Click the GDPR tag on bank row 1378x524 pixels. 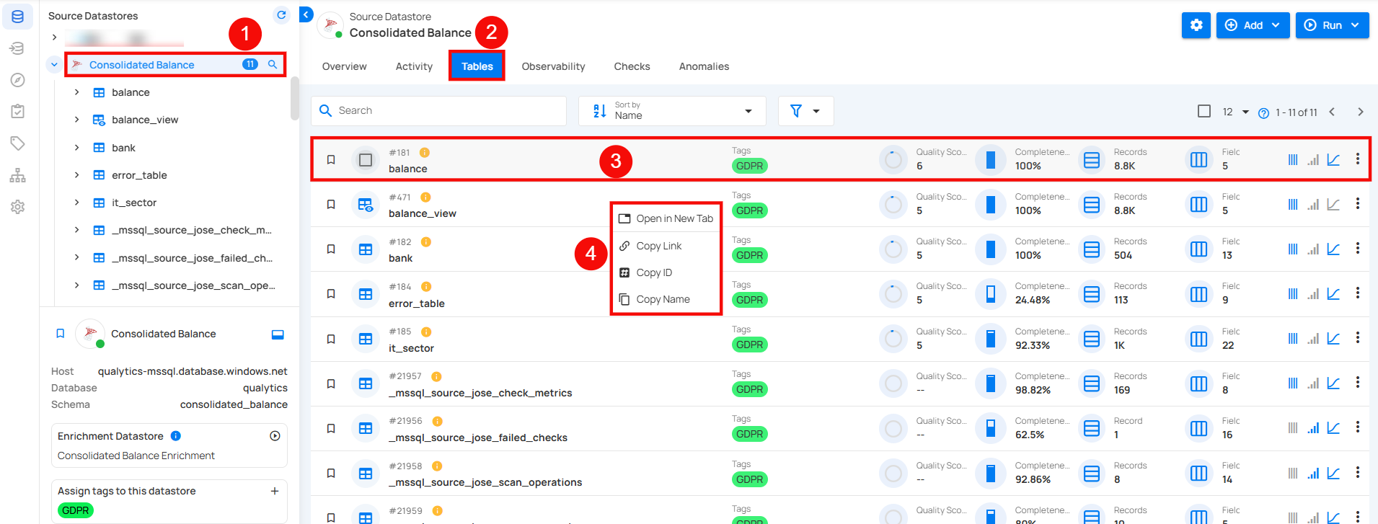coord(749,255)
